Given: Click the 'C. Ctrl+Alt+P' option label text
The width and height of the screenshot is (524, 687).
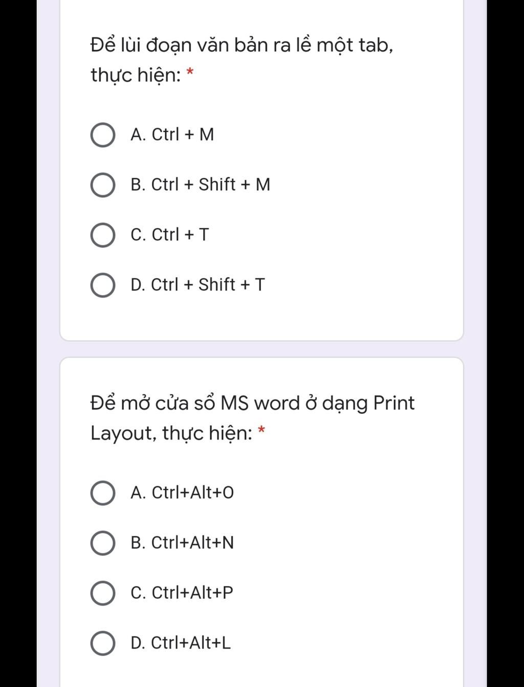Looking at the screenshot, I should click(182, 593).
